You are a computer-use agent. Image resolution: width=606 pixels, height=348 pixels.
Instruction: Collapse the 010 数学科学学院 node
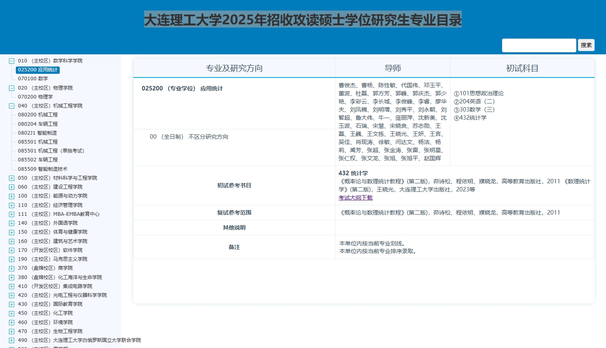[12, 61]
